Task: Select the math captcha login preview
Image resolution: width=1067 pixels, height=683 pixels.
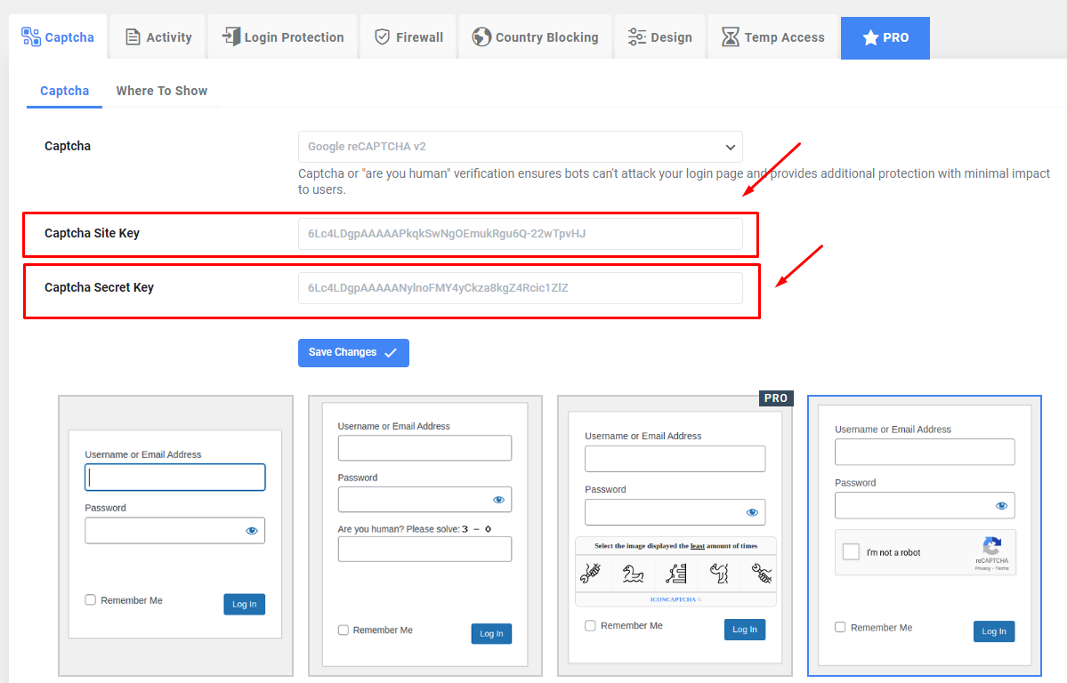Action: pyautogui.click(x=425, y=535)
